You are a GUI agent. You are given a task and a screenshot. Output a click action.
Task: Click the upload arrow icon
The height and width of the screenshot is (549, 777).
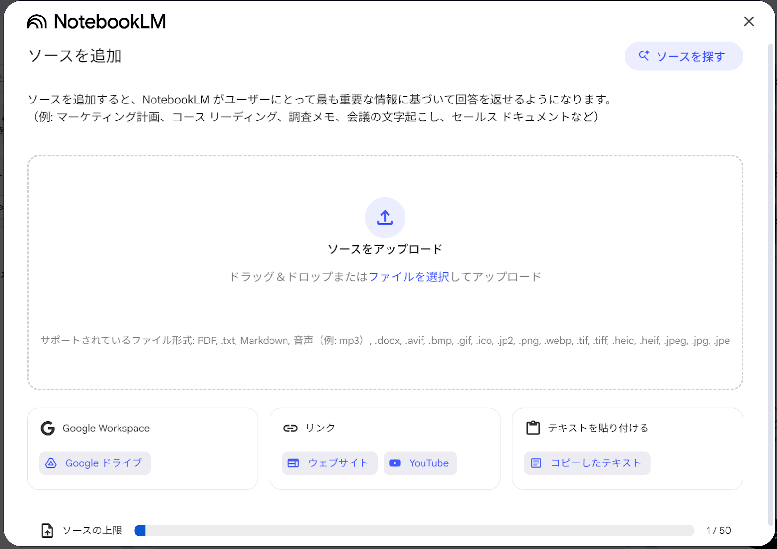(x=385, y=218)
